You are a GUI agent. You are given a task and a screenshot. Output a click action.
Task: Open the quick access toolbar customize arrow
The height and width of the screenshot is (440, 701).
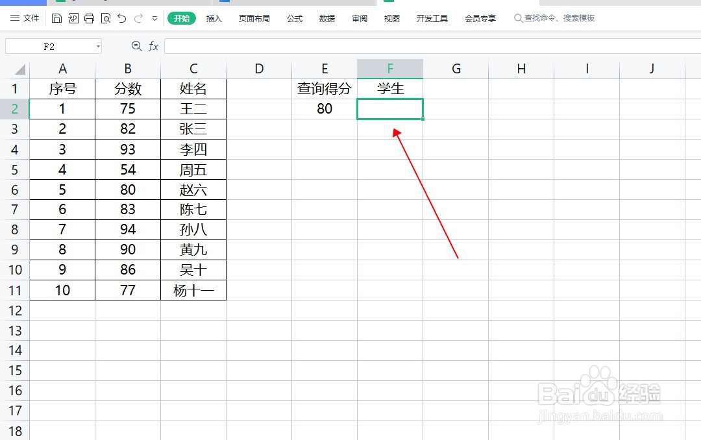154,19
